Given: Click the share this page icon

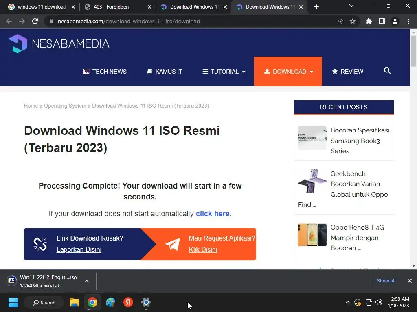Looking at the screenshot, I should tap(340, 21).
